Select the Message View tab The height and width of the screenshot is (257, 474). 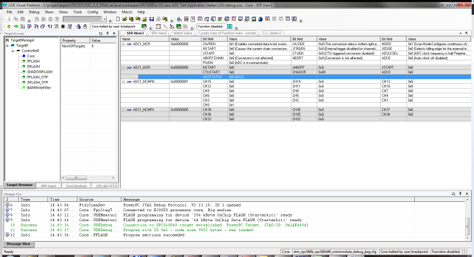pos(18,244)
